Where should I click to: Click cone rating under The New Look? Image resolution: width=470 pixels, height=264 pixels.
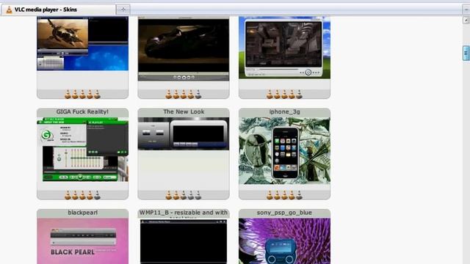[x=184, y=195]
